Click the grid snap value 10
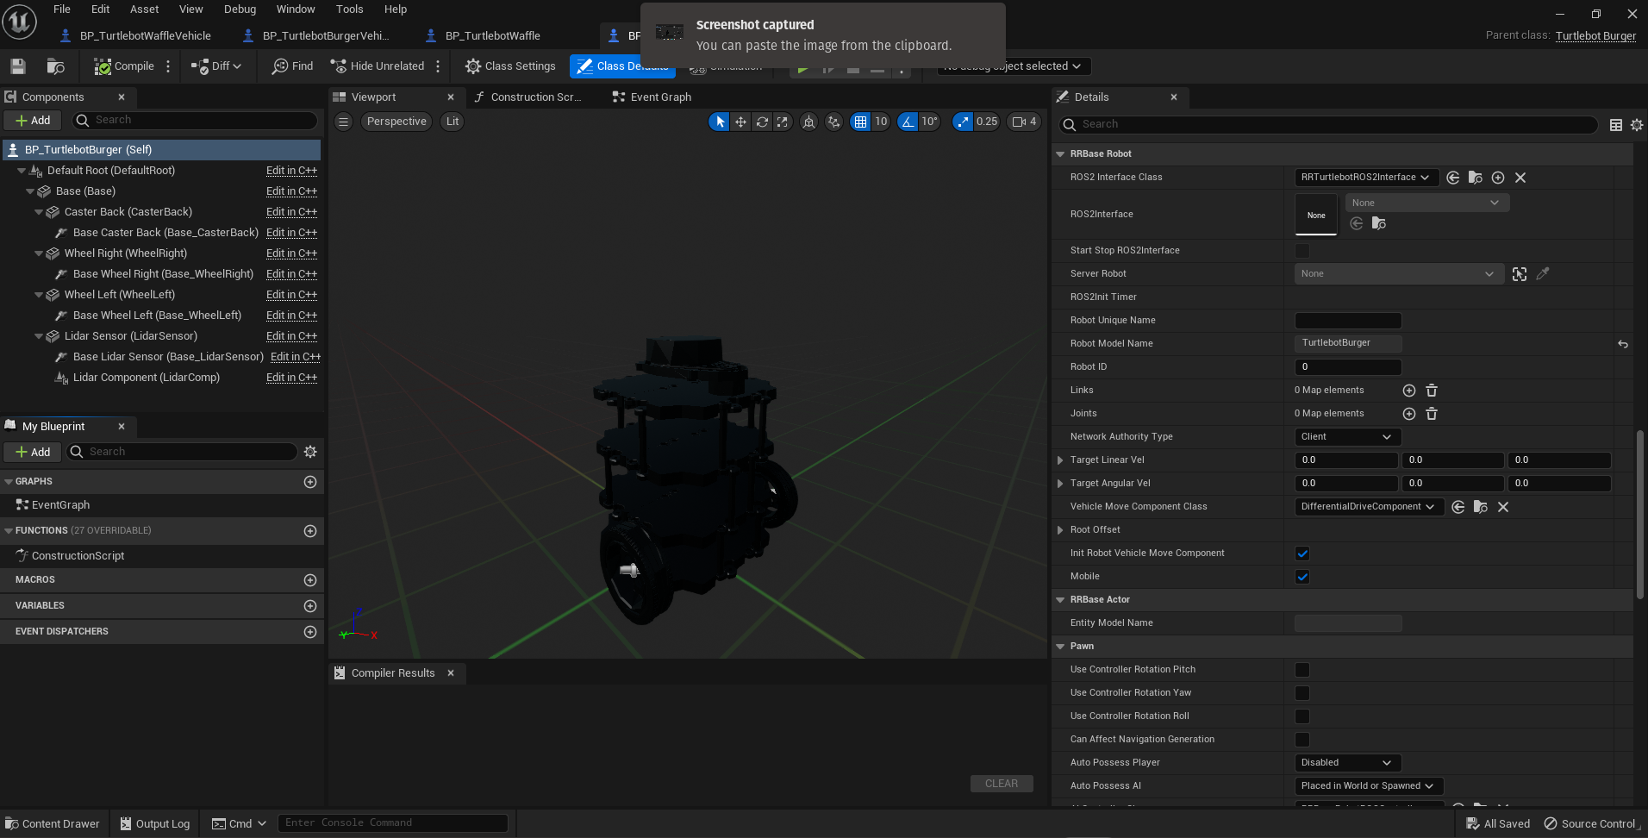 click(x=881, y=122)
